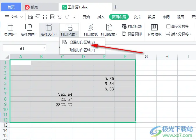Click the print preview magnifier toolbar icon
The image size is (196, 140).
pos(52,17)
